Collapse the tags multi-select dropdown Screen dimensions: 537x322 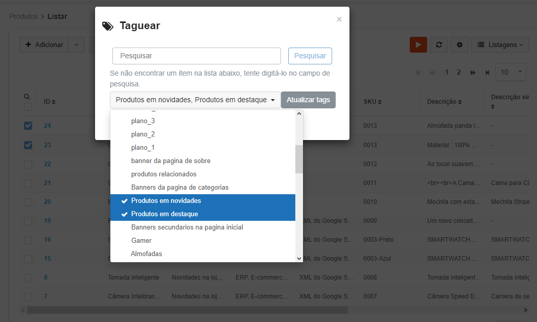tap(195, 100)
